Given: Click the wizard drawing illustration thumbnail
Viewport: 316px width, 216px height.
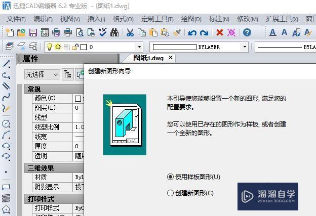Looking at the screenshot, I should point(125,124).
